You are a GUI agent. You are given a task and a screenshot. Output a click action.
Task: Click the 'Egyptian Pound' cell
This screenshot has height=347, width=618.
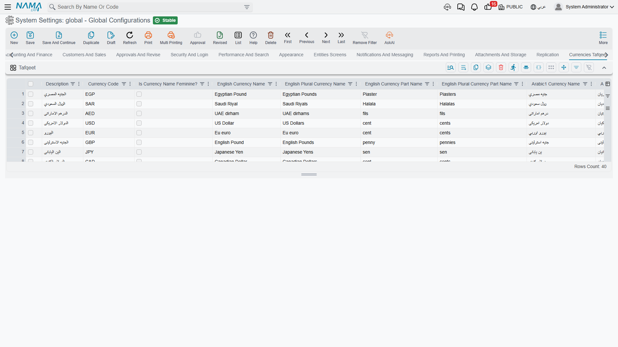[246, 94]
